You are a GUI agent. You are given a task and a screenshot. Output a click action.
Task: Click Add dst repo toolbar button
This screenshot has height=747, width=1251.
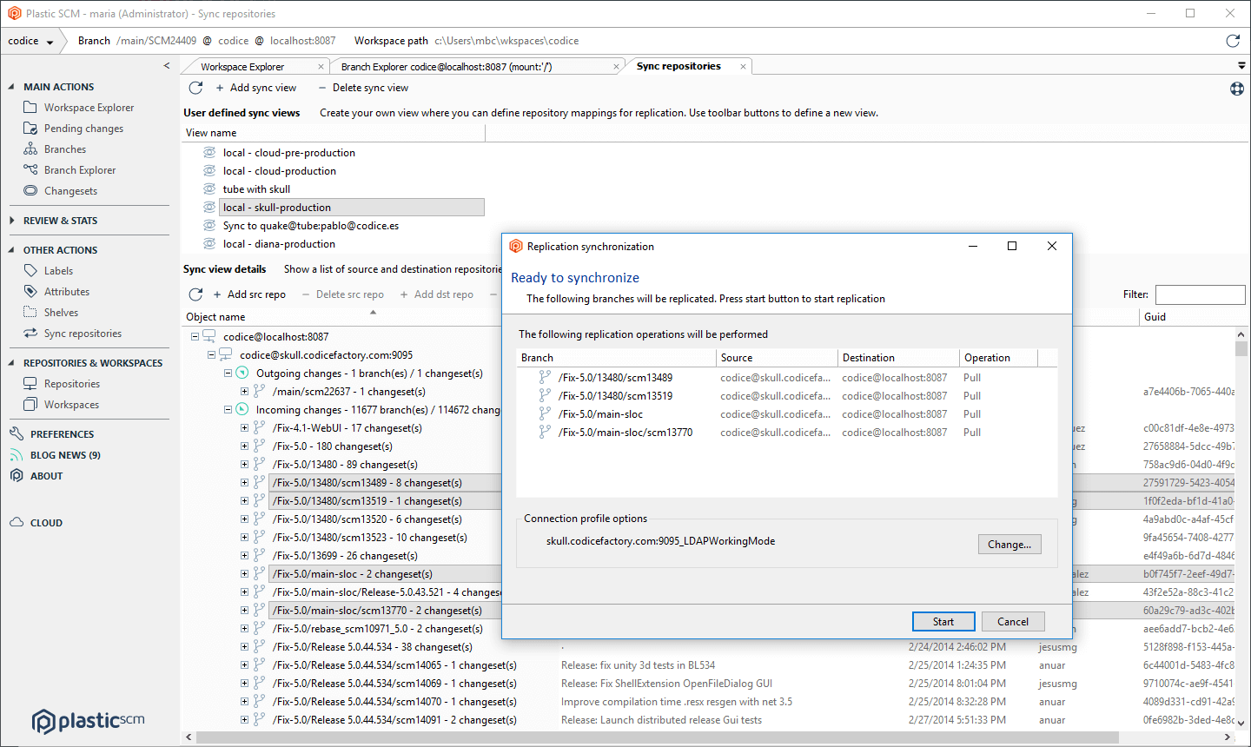437,294
